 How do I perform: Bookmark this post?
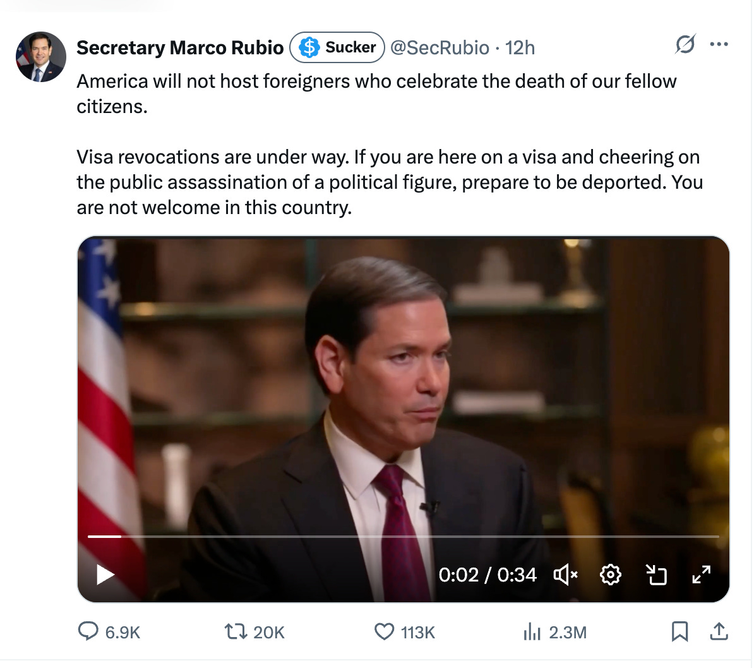[679, 631]
